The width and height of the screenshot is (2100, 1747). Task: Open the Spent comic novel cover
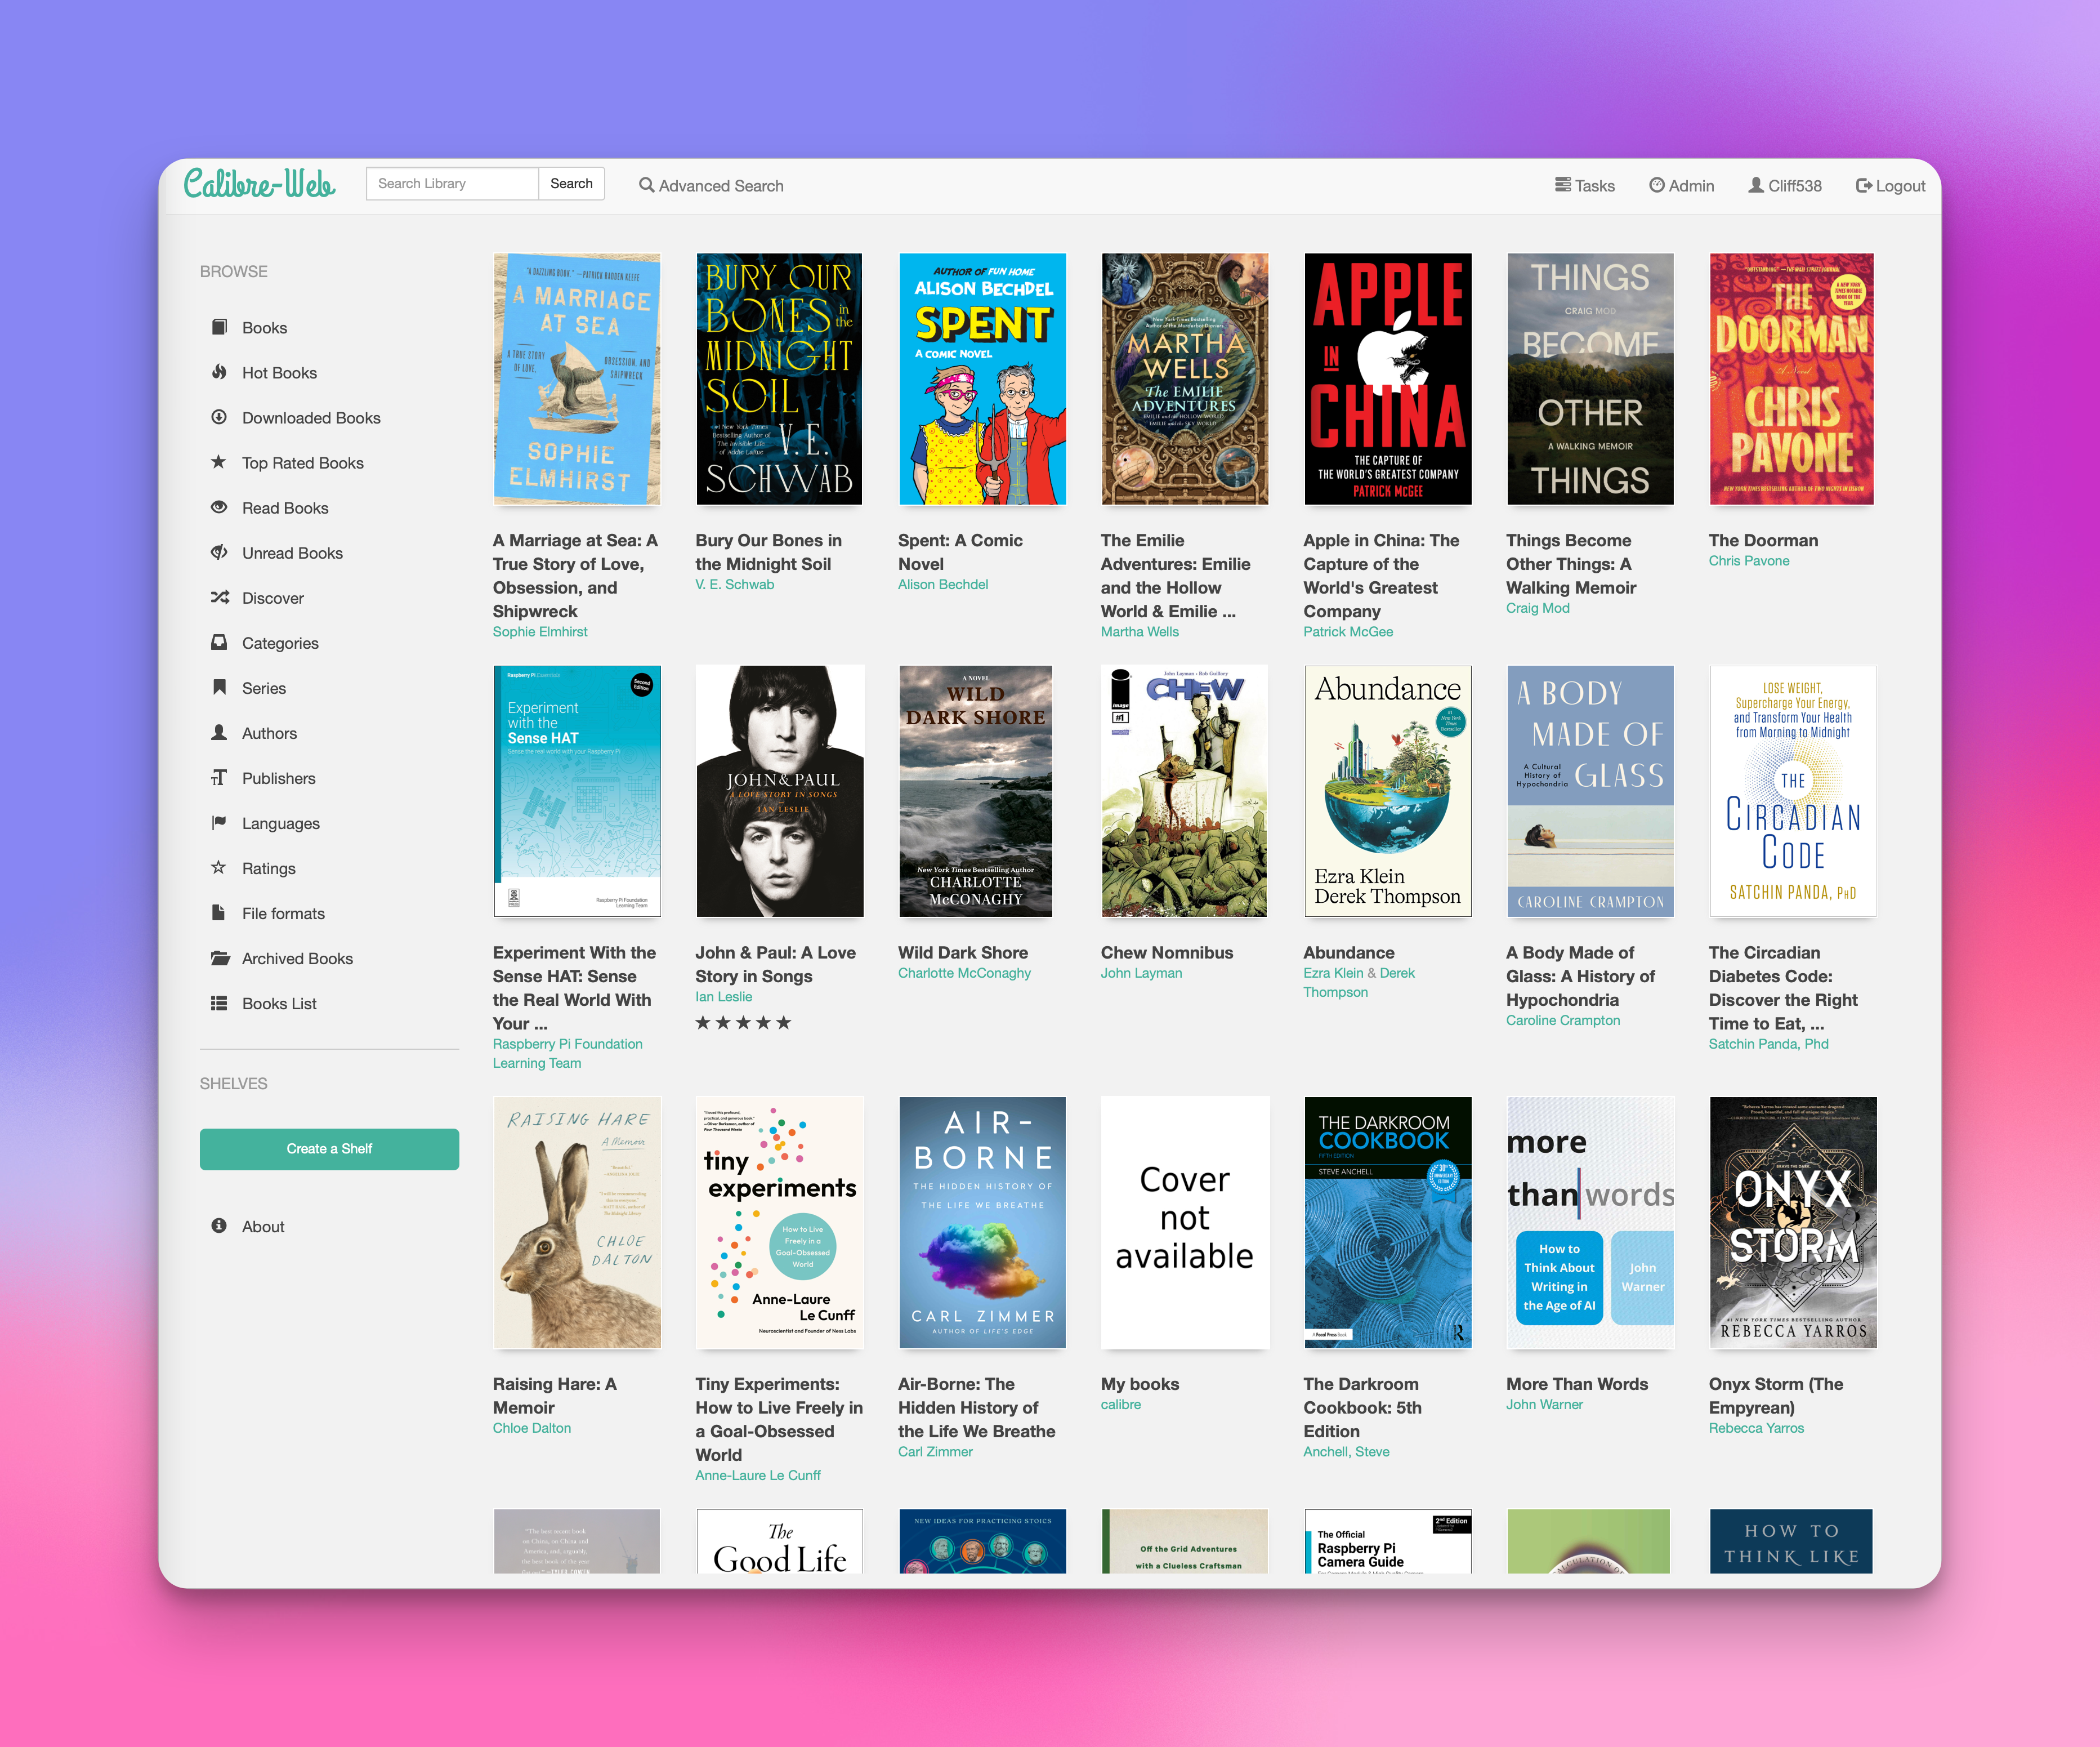[982, 379]
